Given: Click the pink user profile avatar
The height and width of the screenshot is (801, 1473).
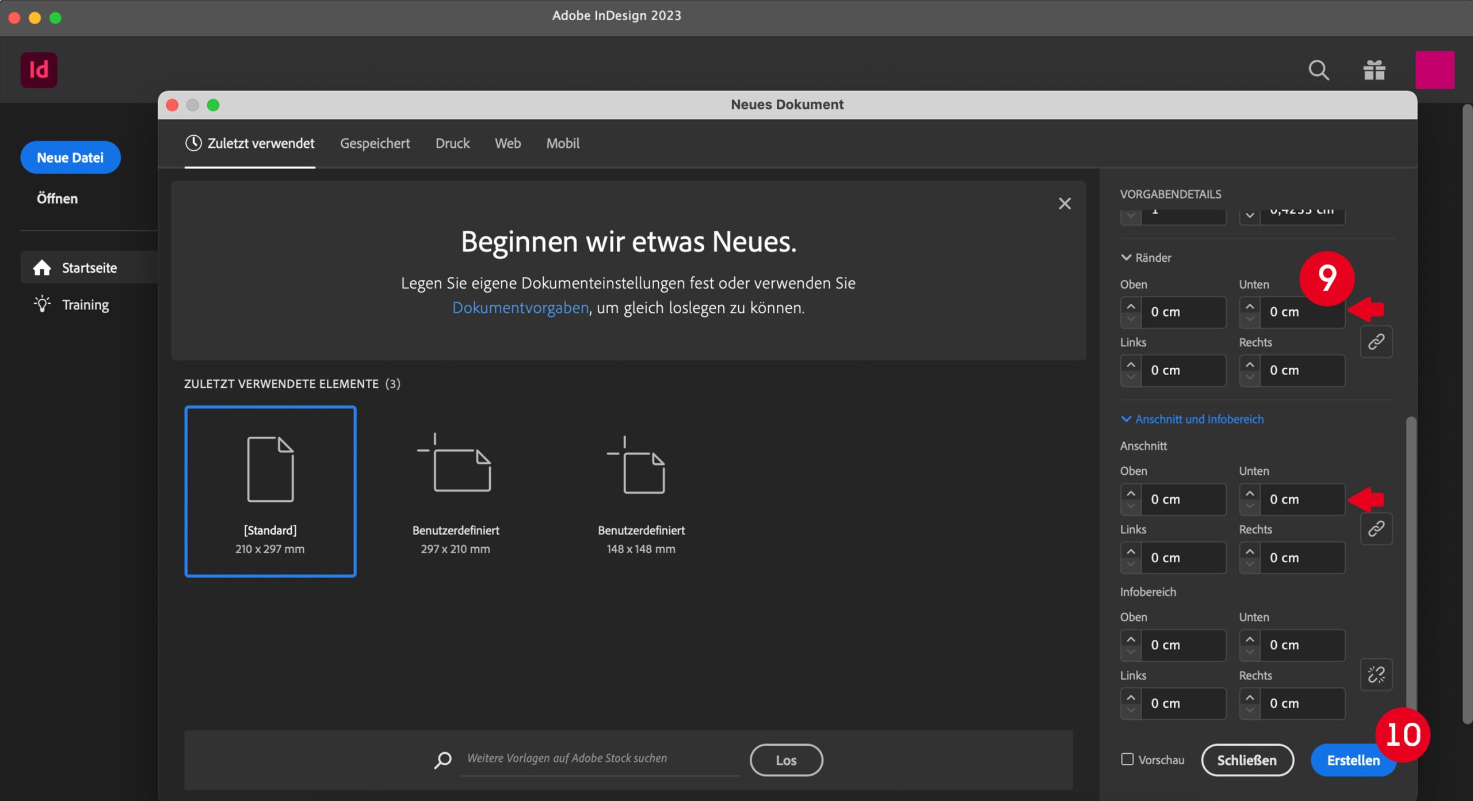Looking at the screenshot, I should pyautogui.click(x=1434, y=70).
